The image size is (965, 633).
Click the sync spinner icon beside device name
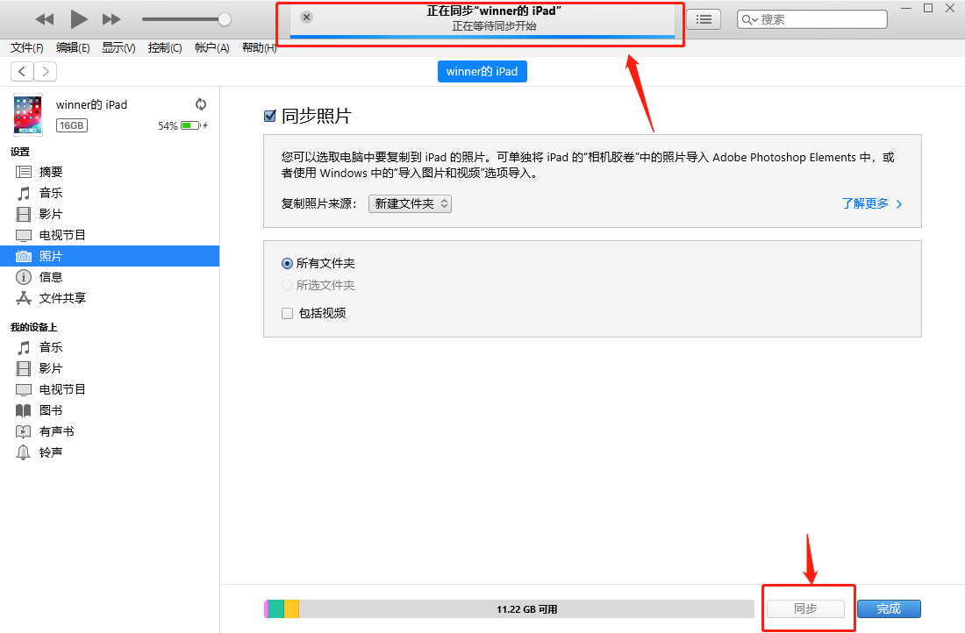click(x=201, y=104)
